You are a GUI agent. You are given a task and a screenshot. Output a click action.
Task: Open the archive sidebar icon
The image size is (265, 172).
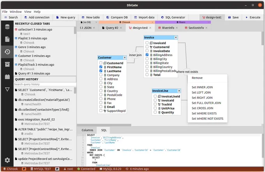point(7,64)
